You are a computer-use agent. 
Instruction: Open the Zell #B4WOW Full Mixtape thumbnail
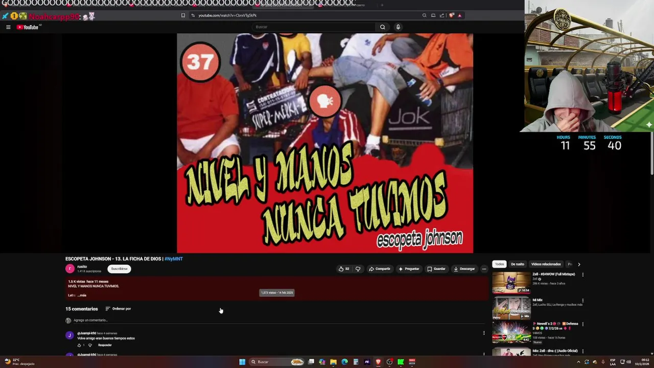pyautogui.click(x=511, y=283)
